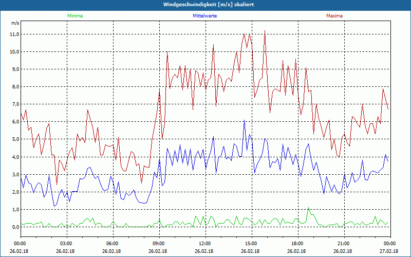Click the 03:00 time label
Screen dimensions: 411x257
(x=66, y=244)
